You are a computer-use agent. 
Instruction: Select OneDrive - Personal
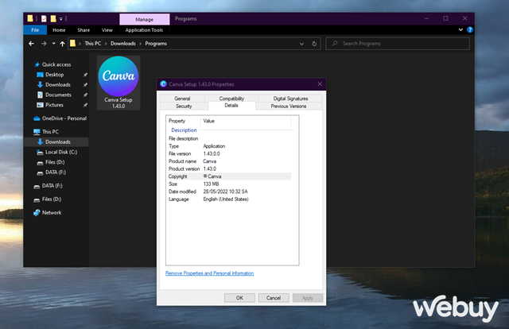[60, 118]
